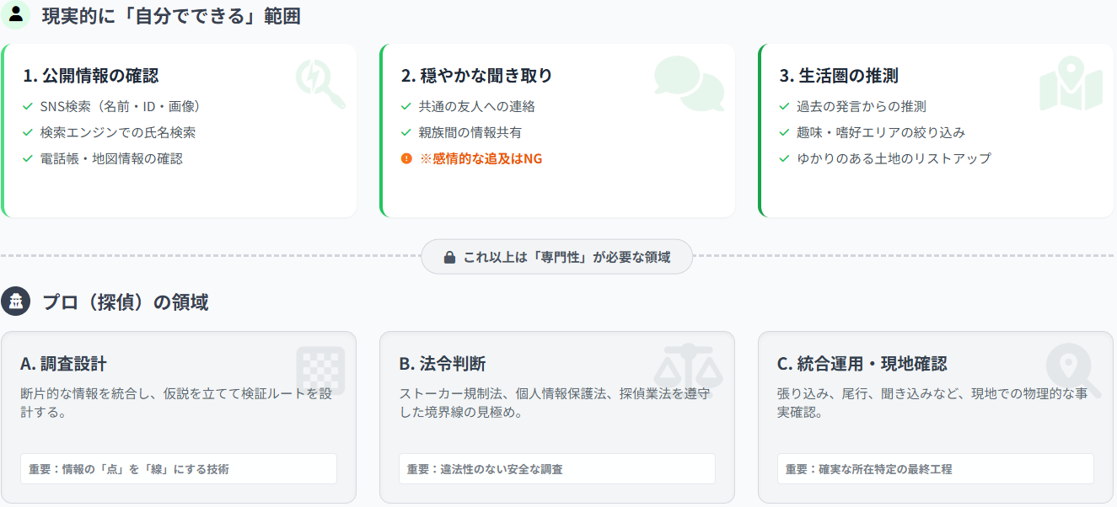
Task: Click the checkmark next to 共通の友人への連絡
Action: (x=406, y=107)
